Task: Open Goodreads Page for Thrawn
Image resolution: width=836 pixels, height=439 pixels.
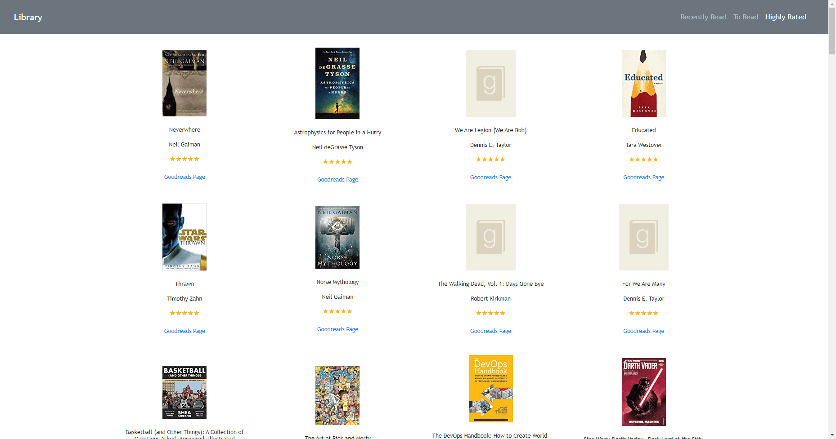Action: (184, 331)
